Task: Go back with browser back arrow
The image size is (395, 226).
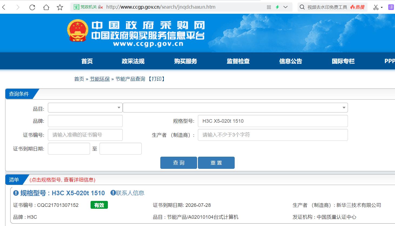Action: pyautogui.click(x=4, y=7)
